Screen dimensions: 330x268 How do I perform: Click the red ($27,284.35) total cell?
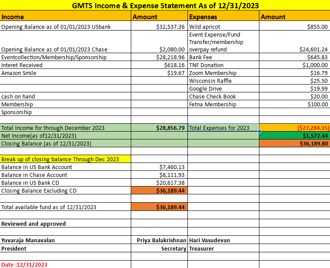[295, 128]
